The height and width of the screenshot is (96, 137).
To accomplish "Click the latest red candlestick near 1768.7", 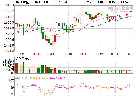I will point(131,11).
